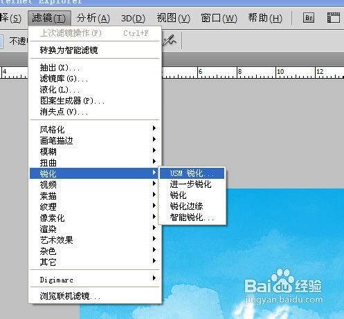
Task: Expand the 杂色 submenu
Action: 95,251
